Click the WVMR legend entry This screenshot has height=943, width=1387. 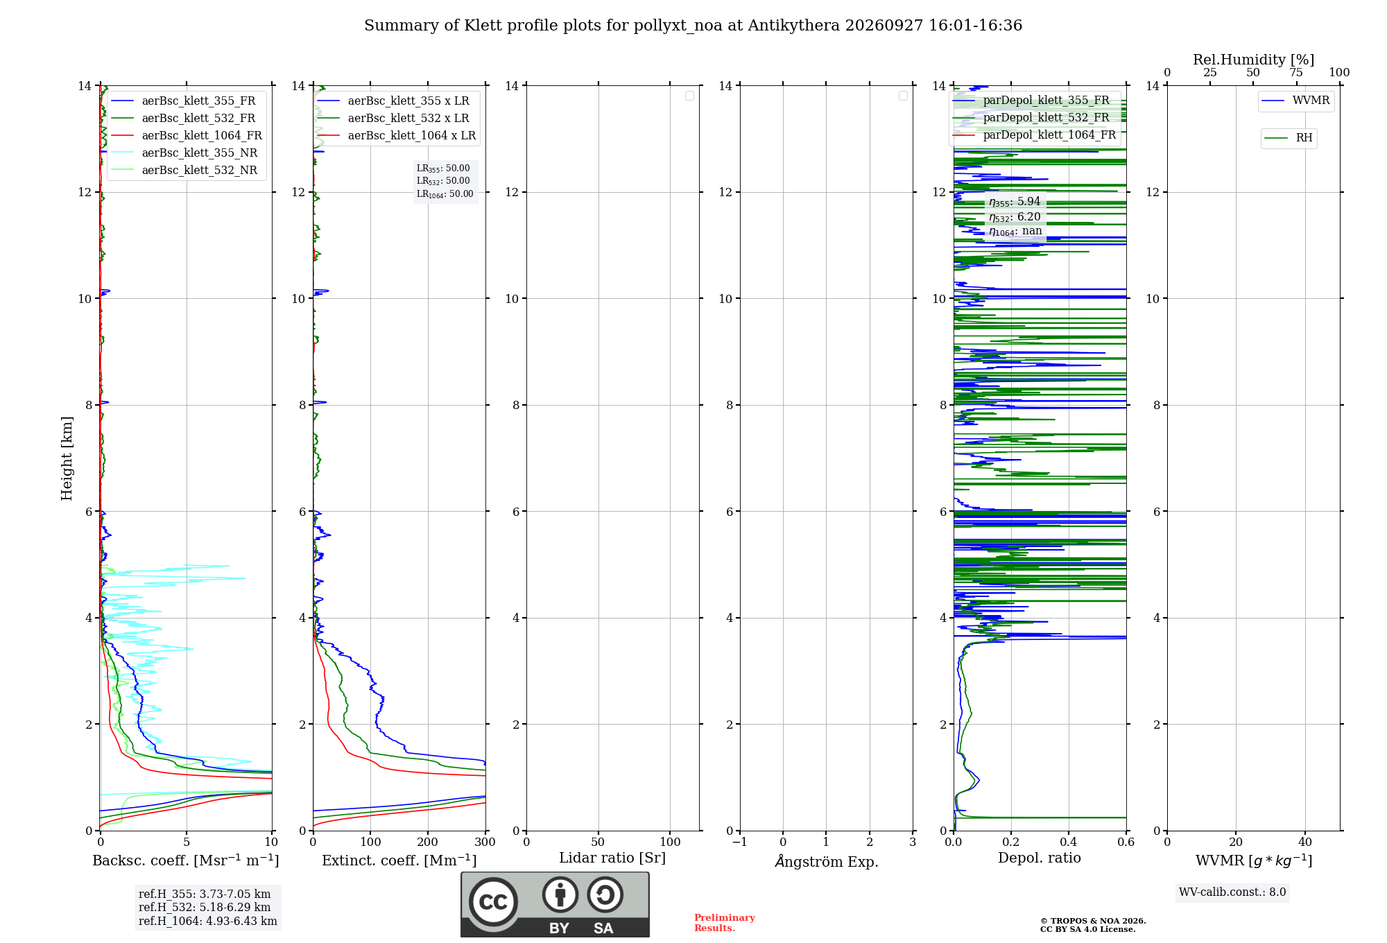(1296, 101)
